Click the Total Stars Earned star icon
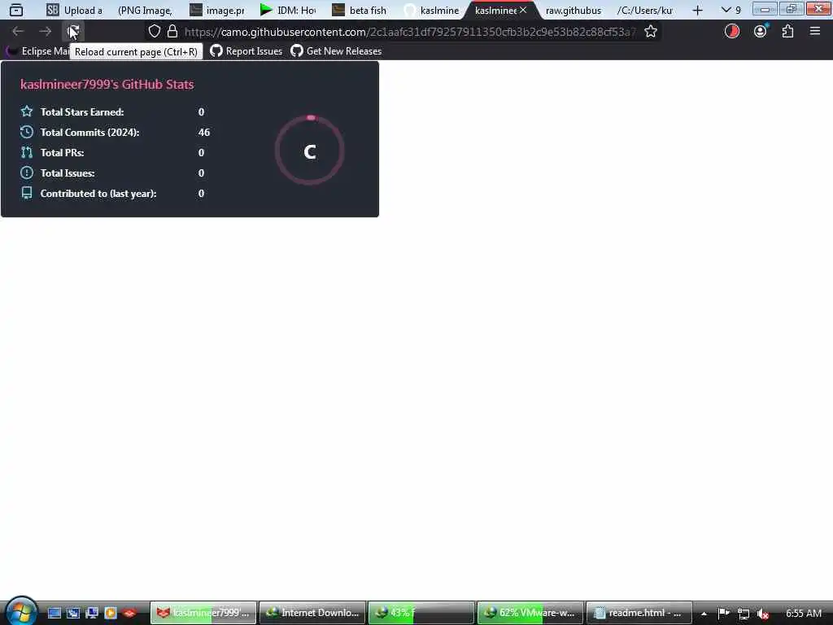Viewport: 833px width, 625px height. 27,111
